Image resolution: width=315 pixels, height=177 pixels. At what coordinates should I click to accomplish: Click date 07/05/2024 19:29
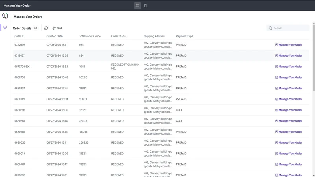(57, 66)
